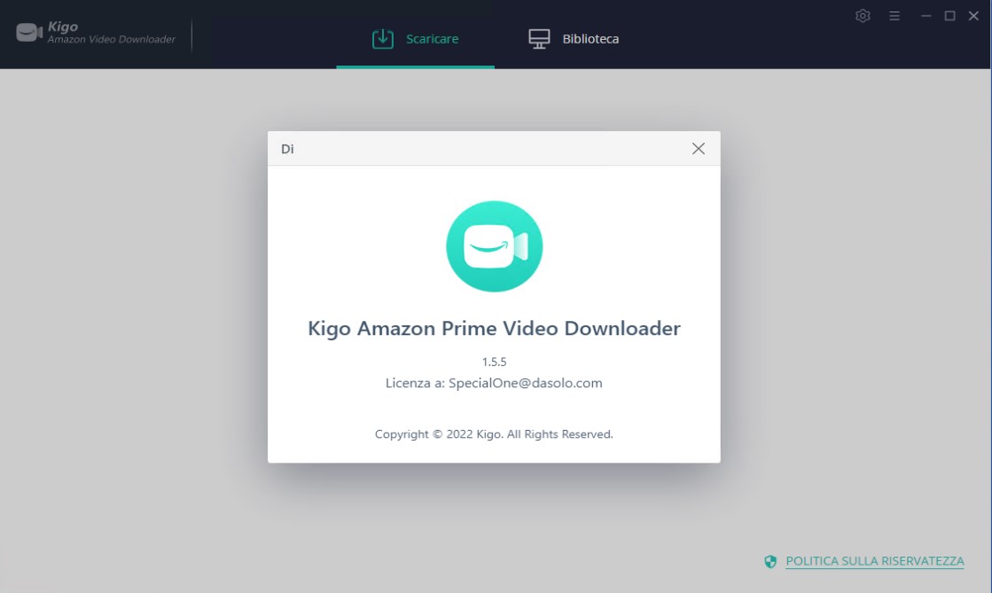Open Politica sulla riservatezza link
The image size is (992, 593).
click(x=874, y=561)
